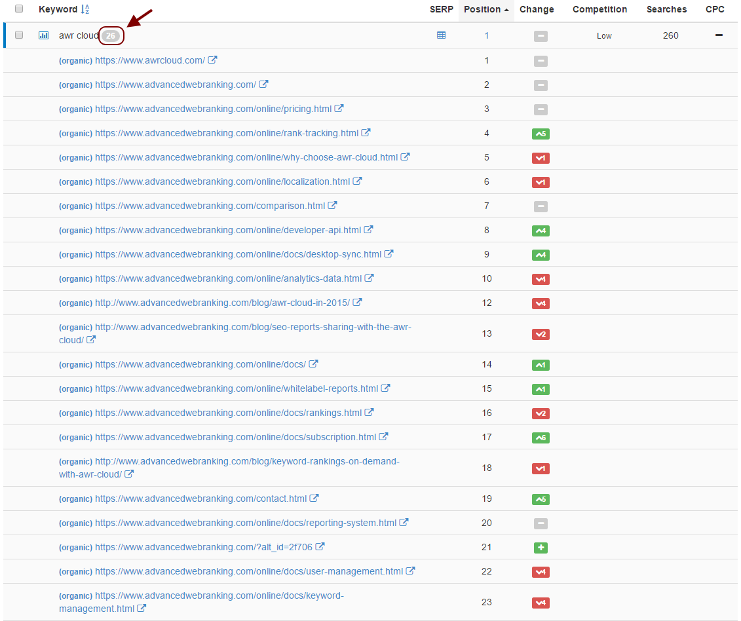This screenshot has width=741, height=621.
Task: Click green +6 change badge for subscription.html
Action: coord(541,438)
